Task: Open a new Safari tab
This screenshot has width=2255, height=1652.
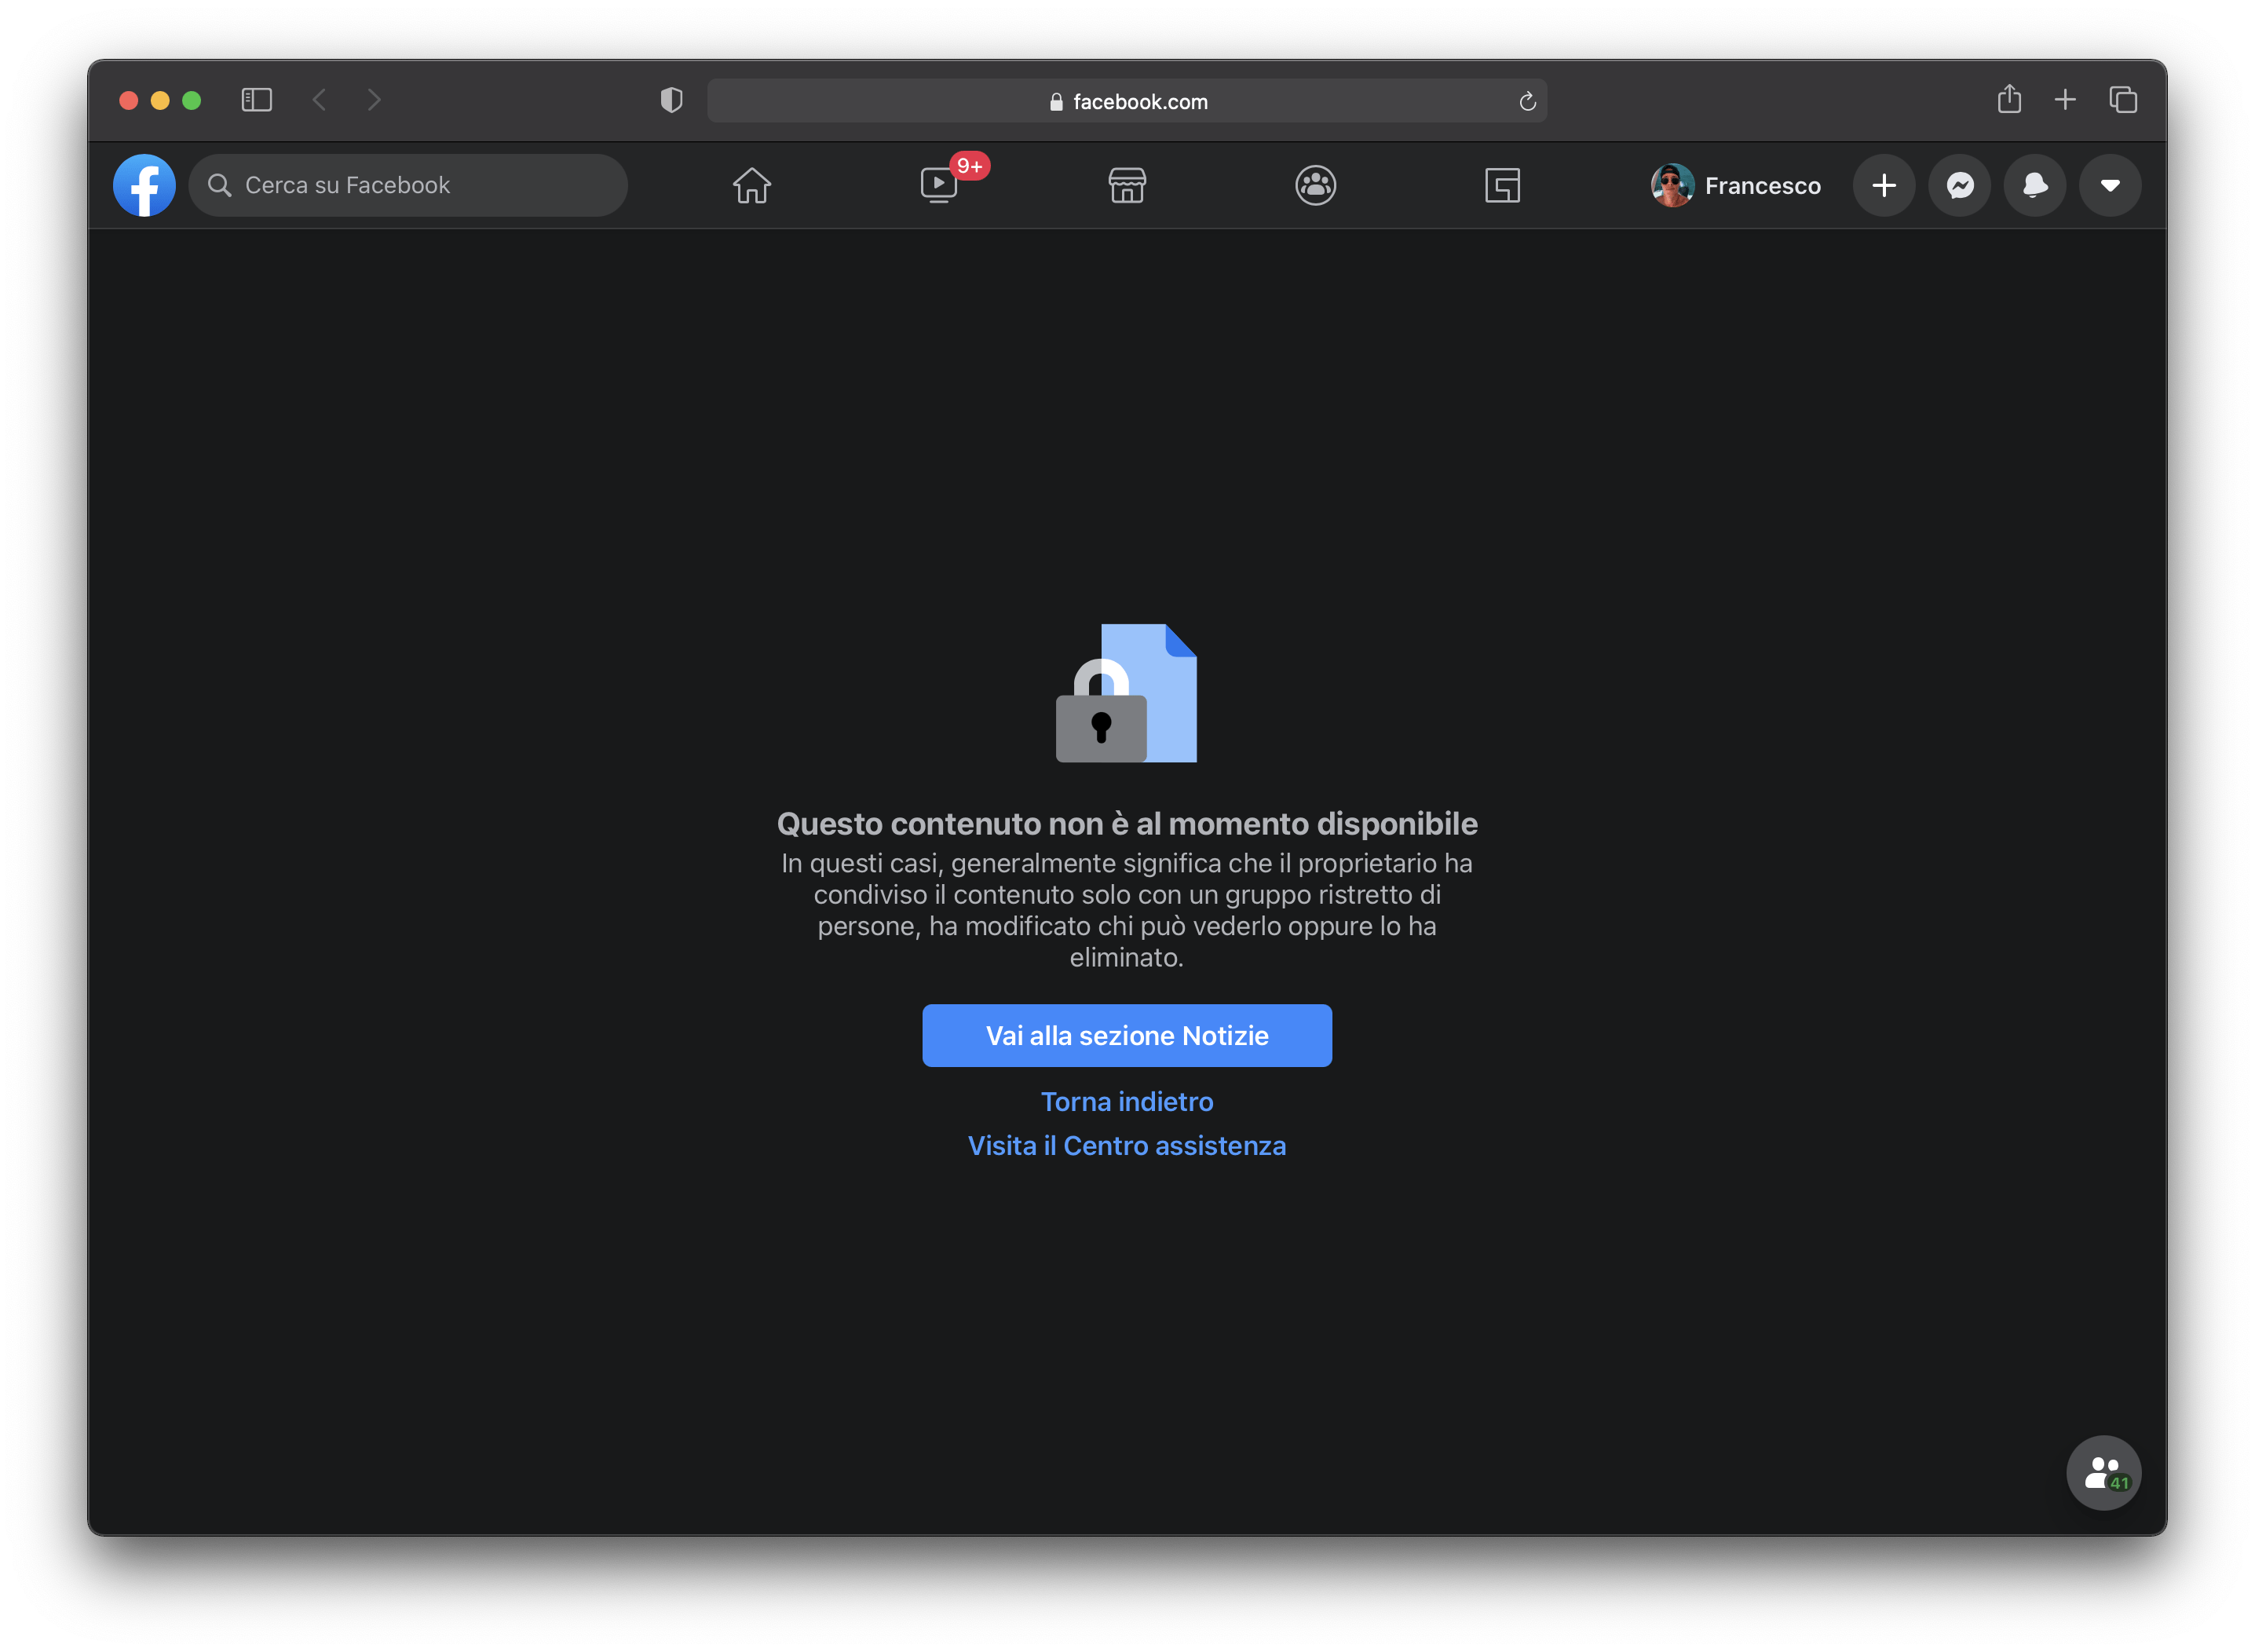Action: point(2065,100)
